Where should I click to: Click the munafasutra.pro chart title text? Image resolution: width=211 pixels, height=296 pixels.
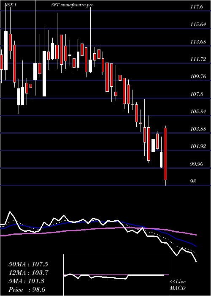point(78,5)
